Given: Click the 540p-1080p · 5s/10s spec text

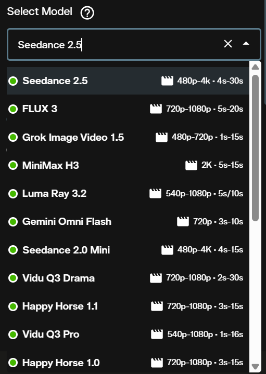Looking at the screenshot, I should (x=205, y=193).
